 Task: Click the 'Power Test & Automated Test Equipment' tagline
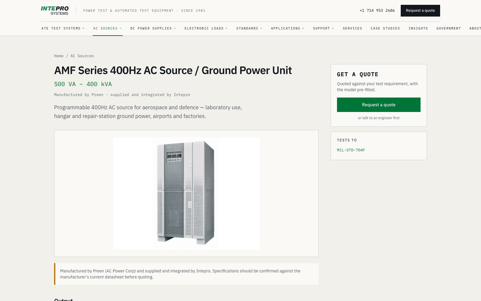(144, 11)
